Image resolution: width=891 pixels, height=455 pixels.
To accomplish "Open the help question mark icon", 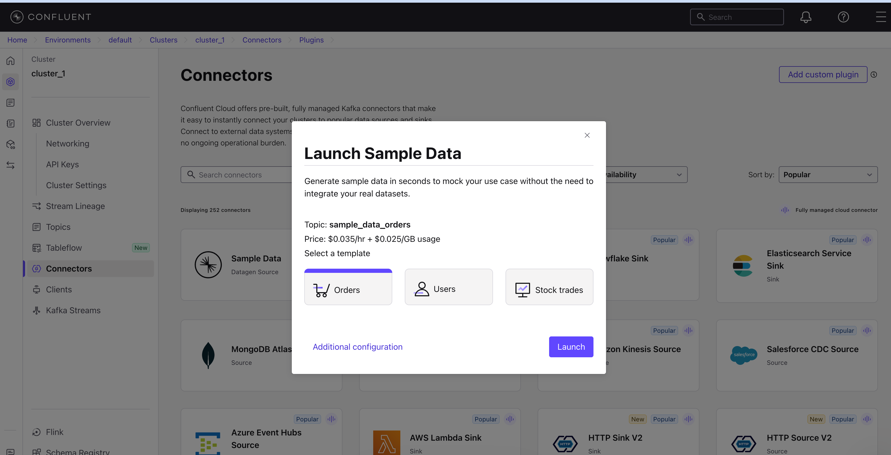I will click(843, 17).
